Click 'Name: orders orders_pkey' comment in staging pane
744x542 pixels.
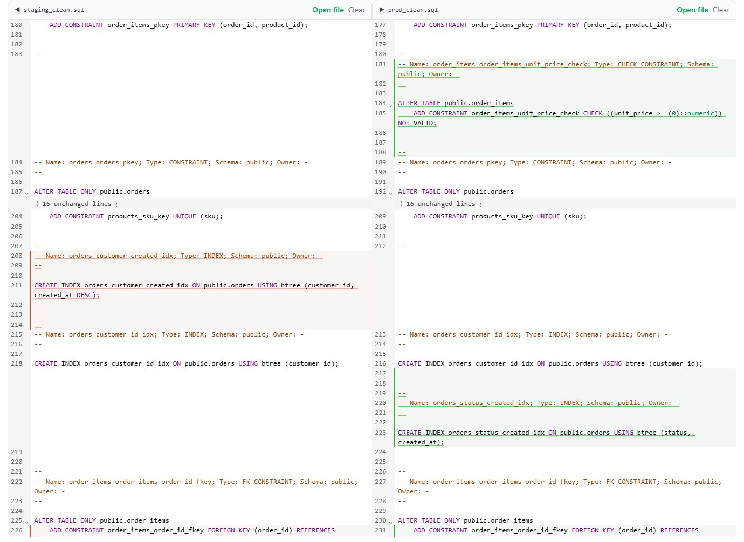click(171, 162)
